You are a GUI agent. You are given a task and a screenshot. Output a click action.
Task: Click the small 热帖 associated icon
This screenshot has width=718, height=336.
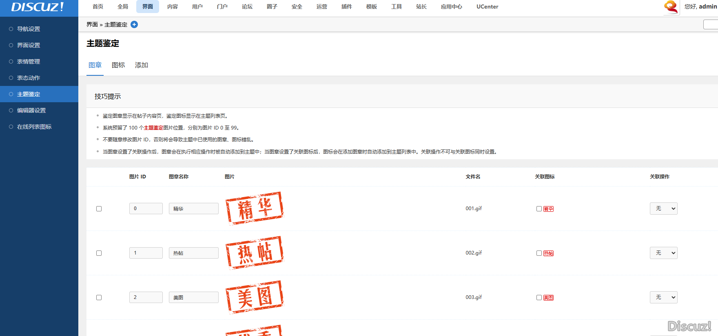(548, 253)
